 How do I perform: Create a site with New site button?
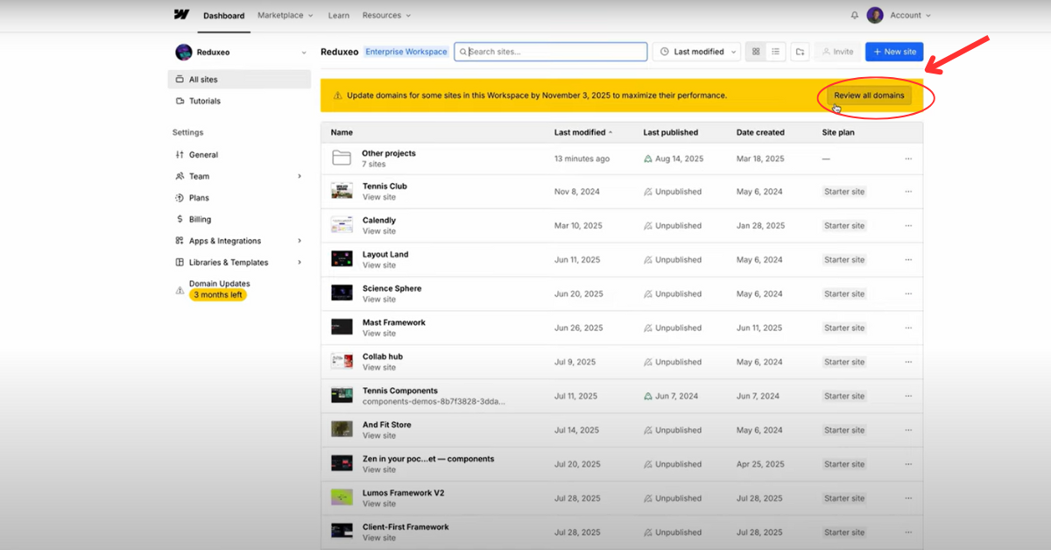click(893, 52)
